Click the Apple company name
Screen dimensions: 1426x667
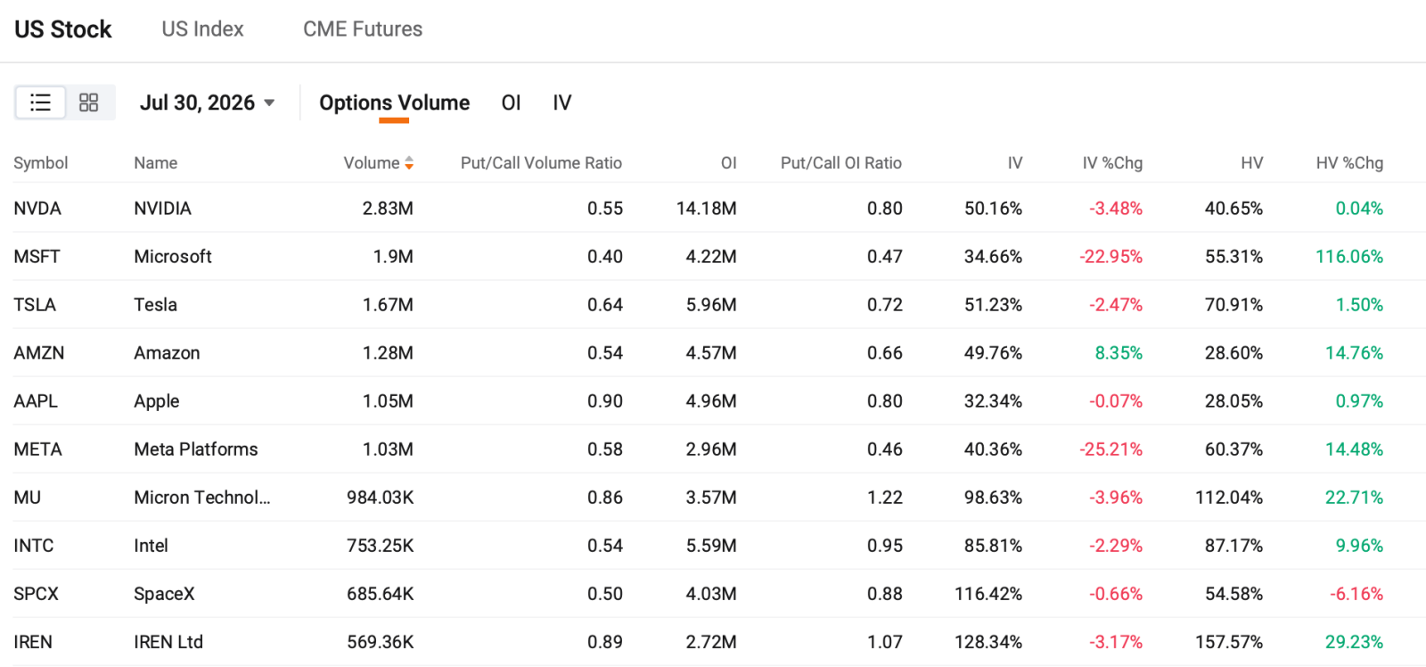157,401
